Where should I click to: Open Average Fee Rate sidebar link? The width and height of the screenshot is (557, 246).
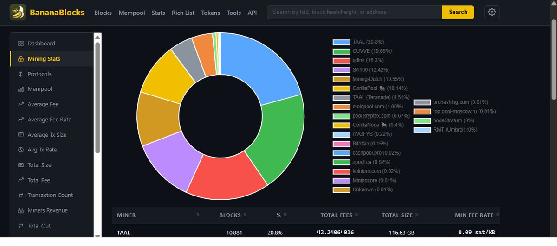point(50,120)
